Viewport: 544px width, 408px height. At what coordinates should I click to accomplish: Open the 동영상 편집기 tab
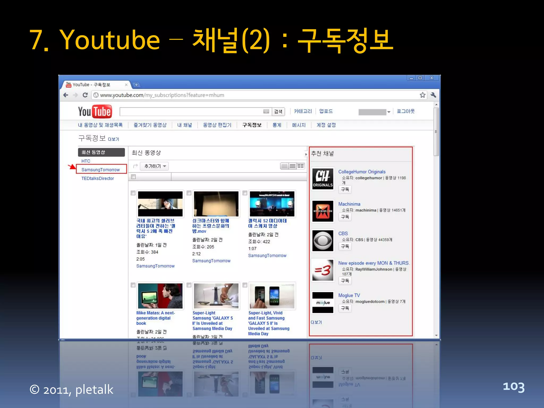coord(217,125)
